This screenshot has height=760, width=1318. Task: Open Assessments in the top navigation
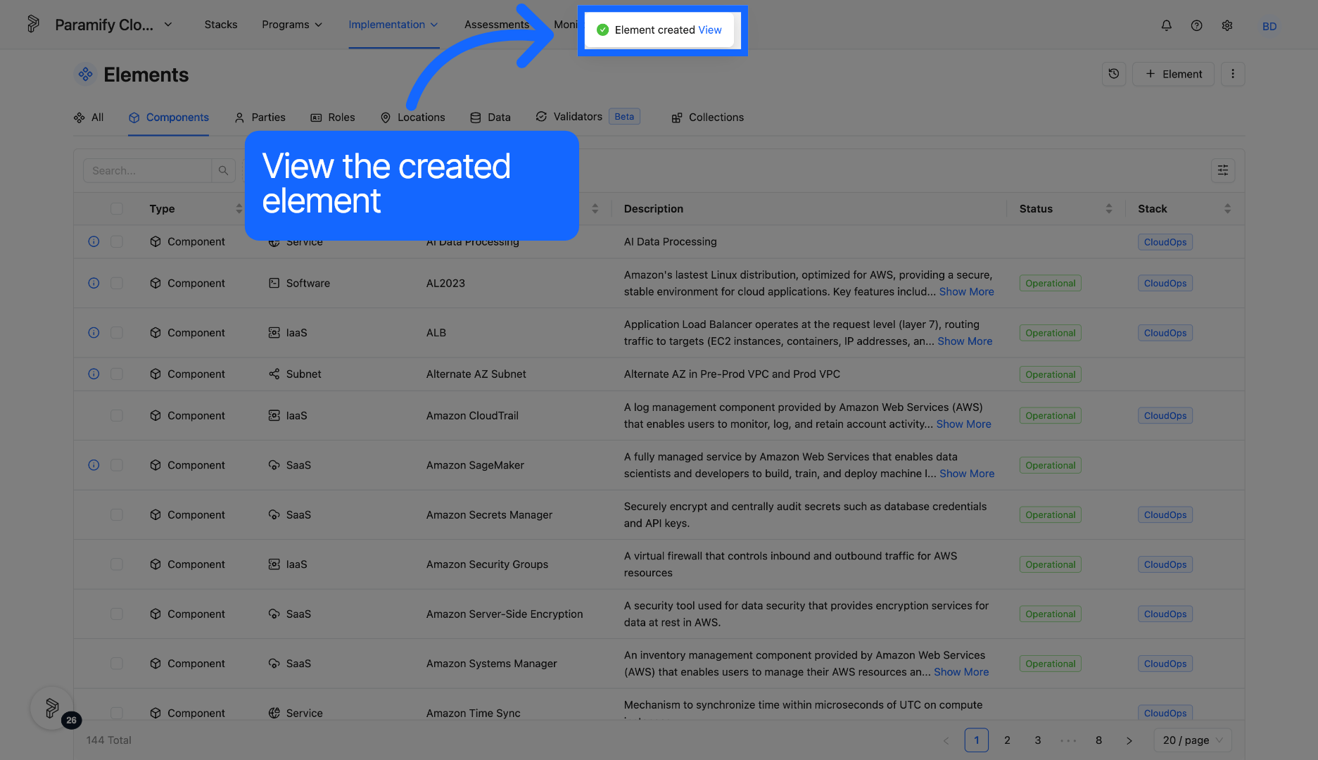tap(496, 25)
